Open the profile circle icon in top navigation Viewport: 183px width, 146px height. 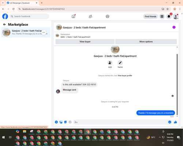pyautogui.click(x=108, y=16)
